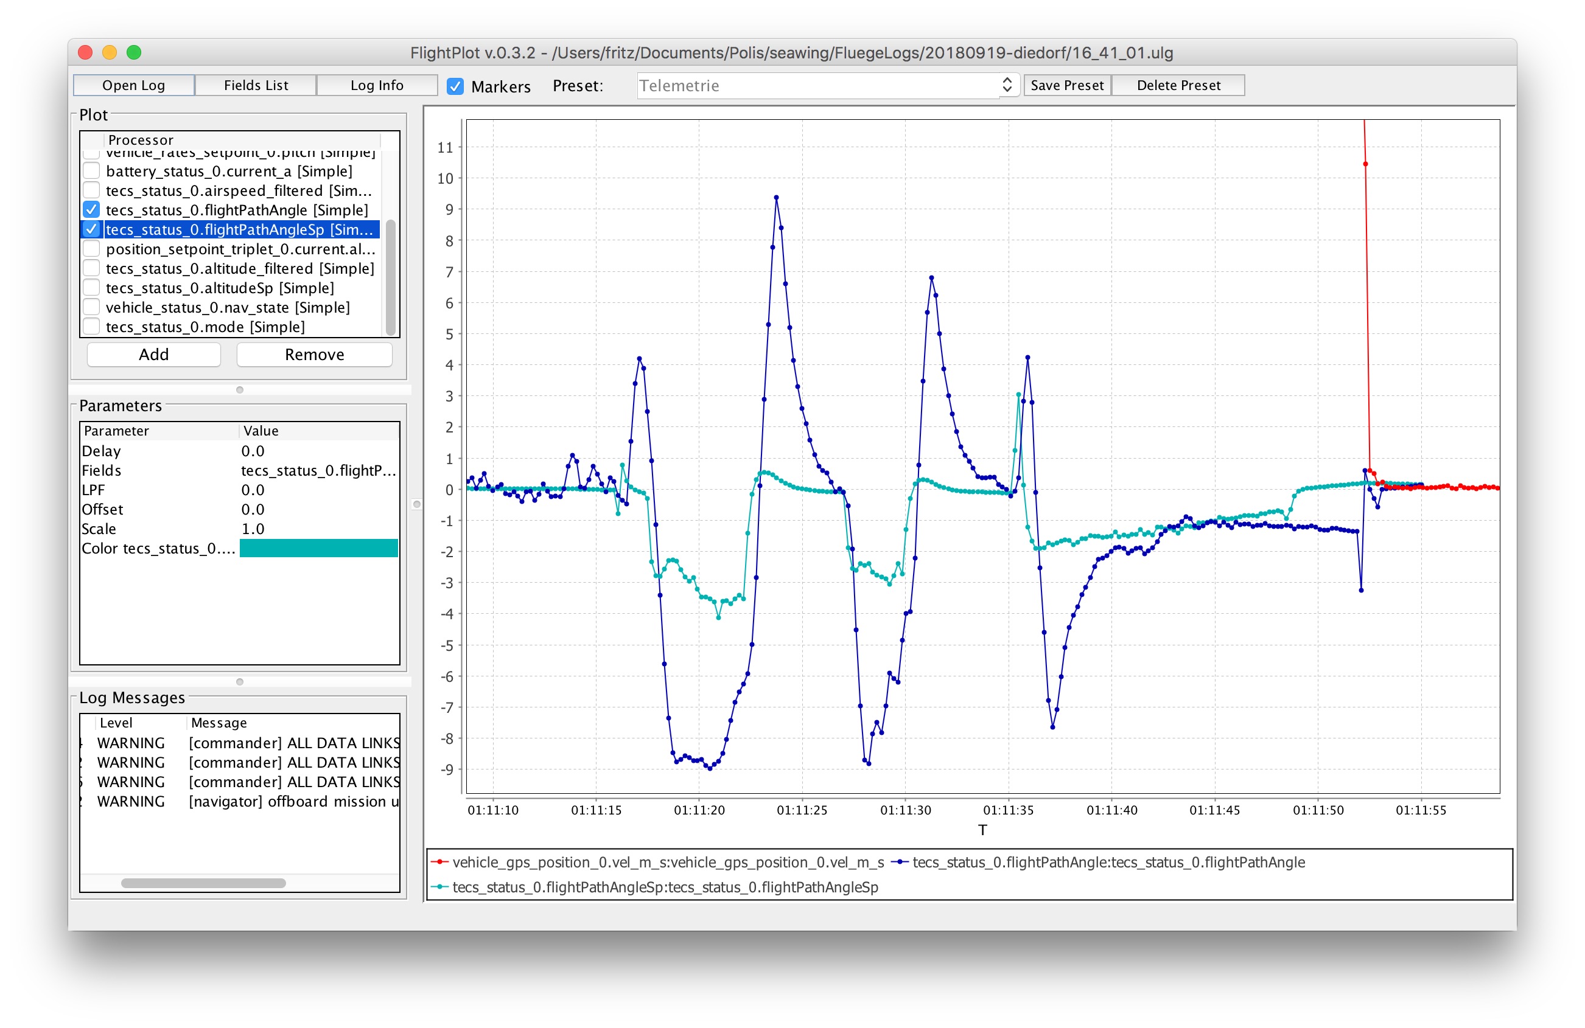Click the green zoom window button
The width and height of the screenshot is (1585, 1028).
(134, 52)
